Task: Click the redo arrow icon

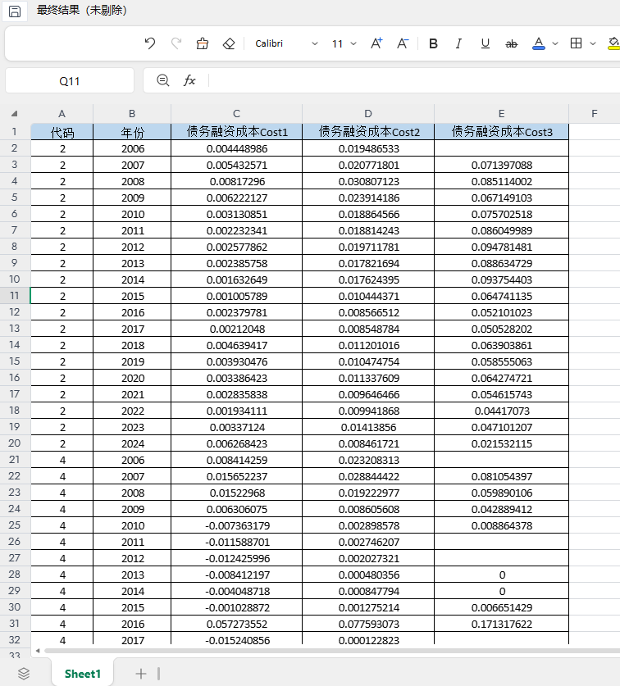Action: tap(176, 43)
